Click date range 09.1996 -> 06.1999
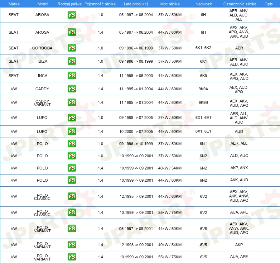This screenshot has height=263, width=280. click(136, 48)
